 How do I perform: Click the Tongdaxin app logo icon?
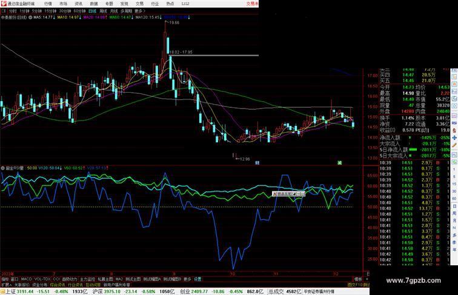[x=4, y=4]
